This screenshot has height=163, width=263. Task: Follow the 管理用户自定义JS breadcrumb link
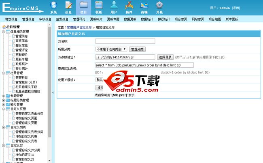[79, 28]
